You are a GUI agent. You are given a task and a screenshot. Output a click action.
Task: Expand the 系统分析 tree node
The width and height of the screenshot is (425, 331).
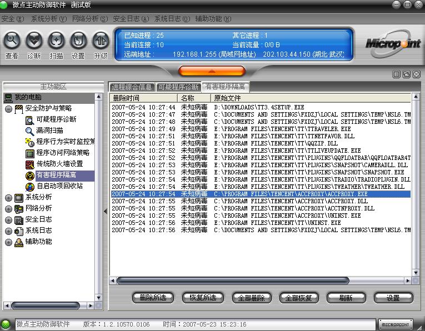click(x=9, y=198)
